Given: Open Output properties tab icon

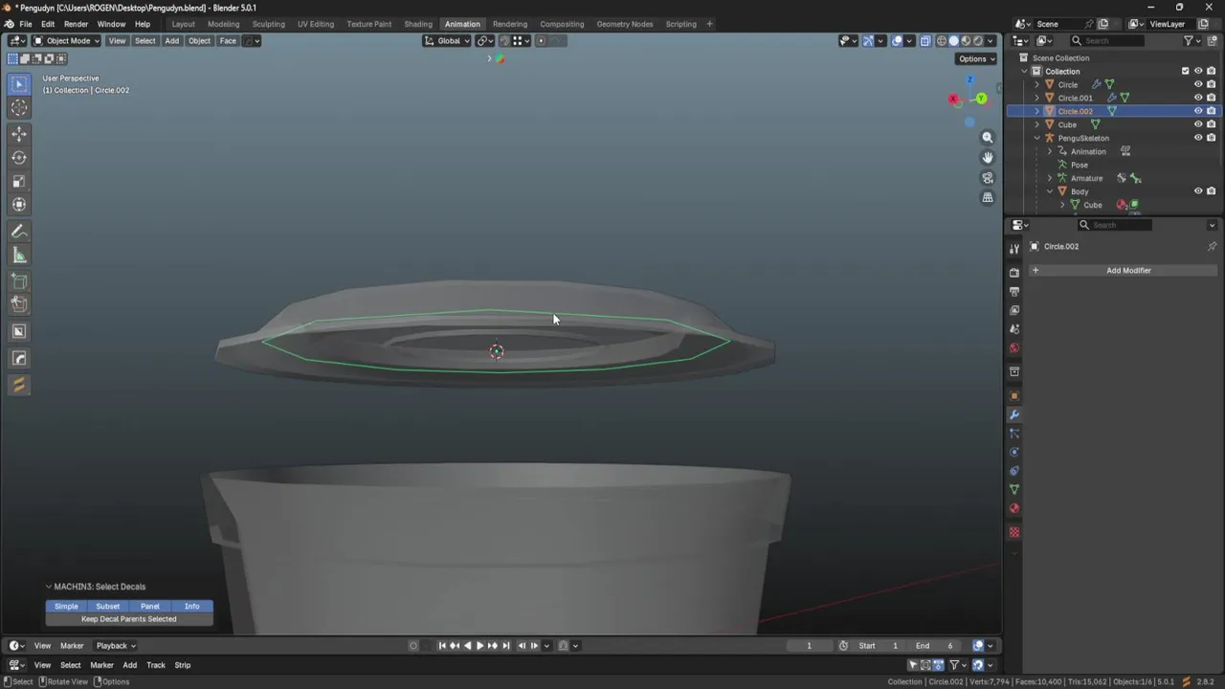Looking at the screenshot, I should (1014, 291).
